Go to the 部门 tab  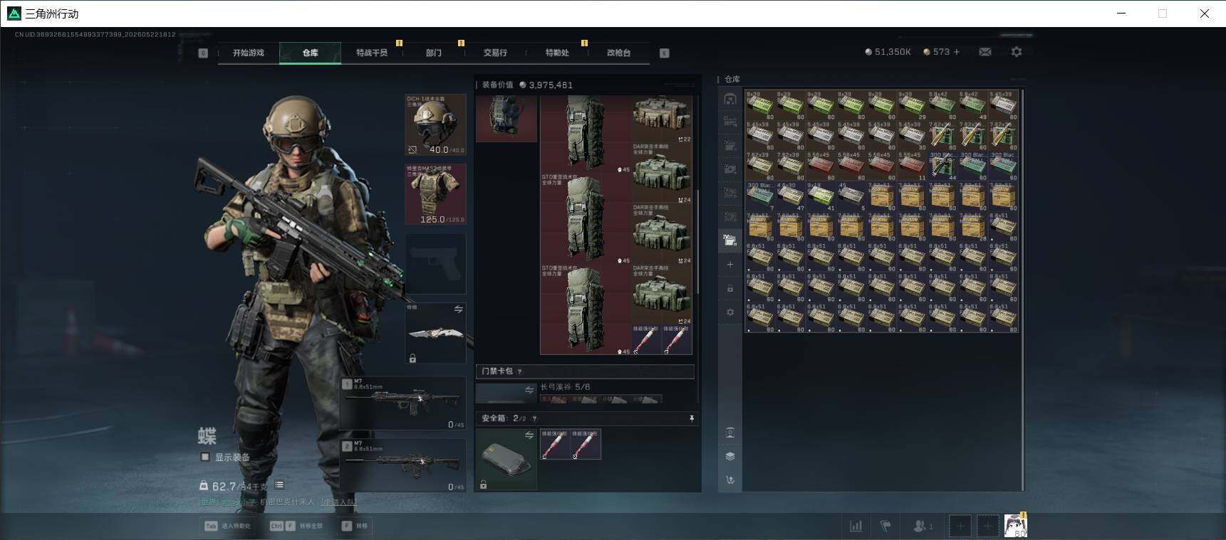[433, 53]
